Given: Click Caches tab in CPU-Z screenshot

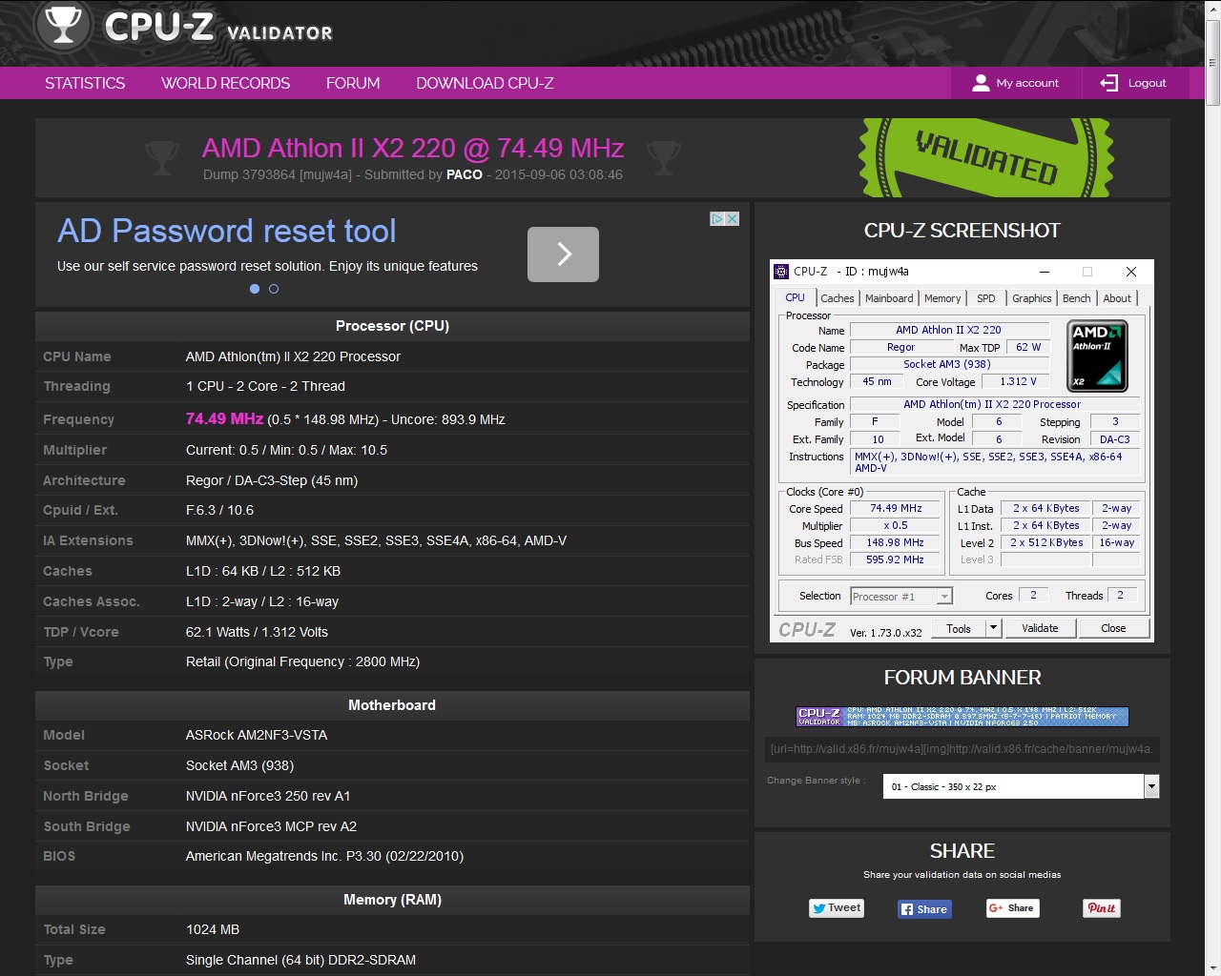Looking at the screenshot, I should [838, 298].
